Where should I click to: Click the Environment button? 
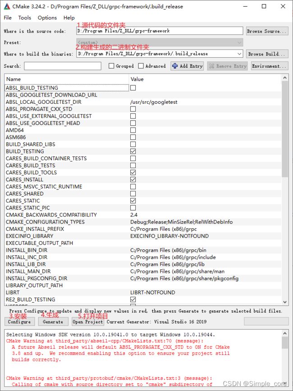(270, 66)
